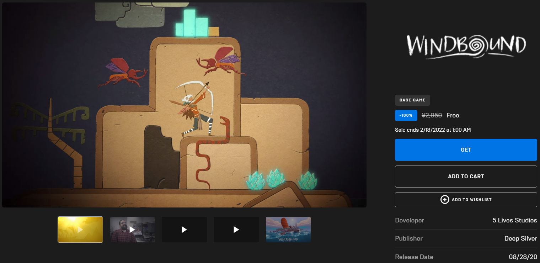Add Windbound to cart
The height and width of the screenshot is (263, 540).
(466, 177)
